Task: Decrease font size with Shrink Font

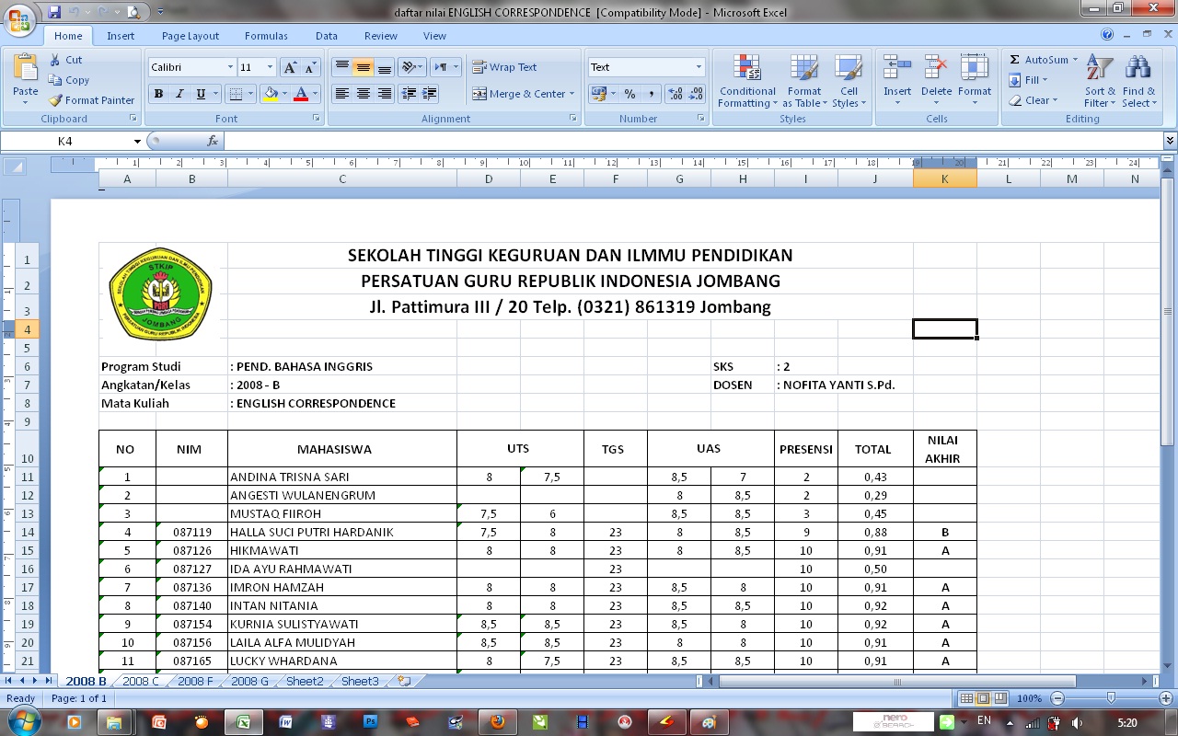Action: pos(310,67)
